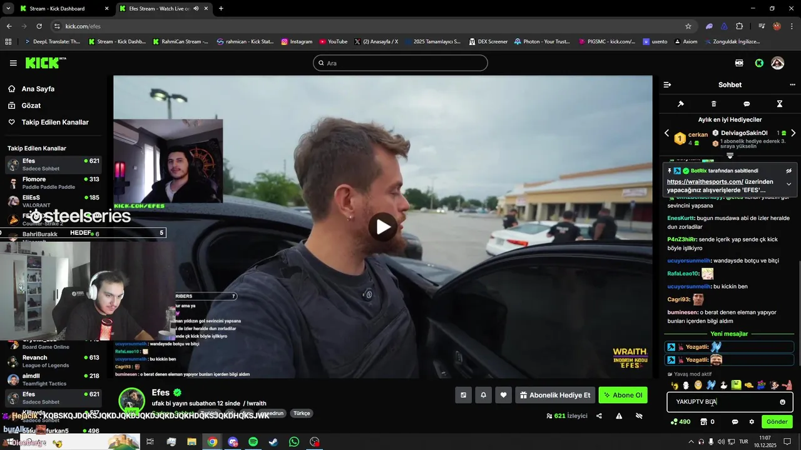Open Chrome tab search dropdown
Image resolution: width=801 pixels, height=450 pixels.
pyautogui.click(x=8, y=9)
